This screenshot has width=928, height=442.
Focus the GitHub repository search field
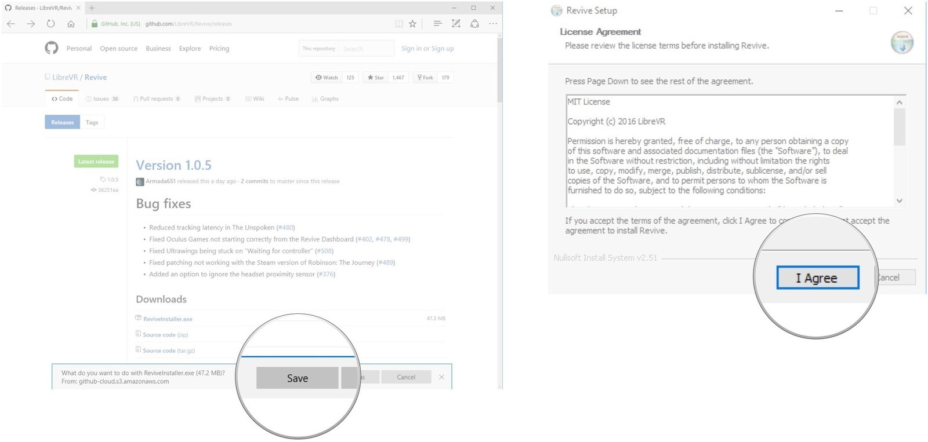click(367, 49)
